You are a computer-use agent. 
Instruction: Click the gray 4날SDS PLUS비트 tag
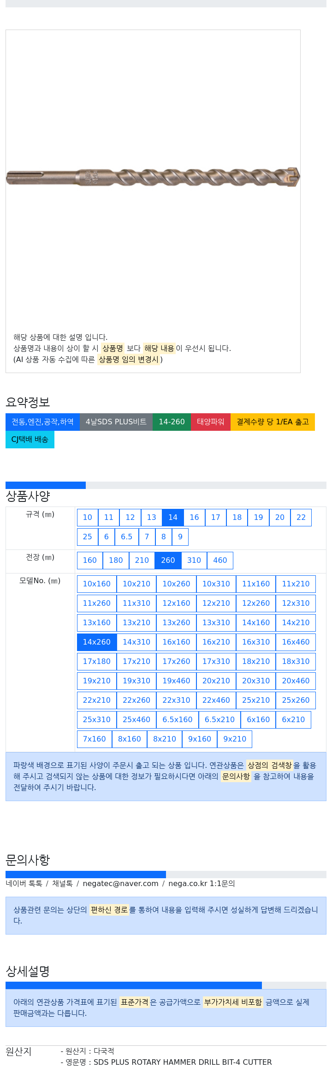pyautogui.click(x=116, y=422)
